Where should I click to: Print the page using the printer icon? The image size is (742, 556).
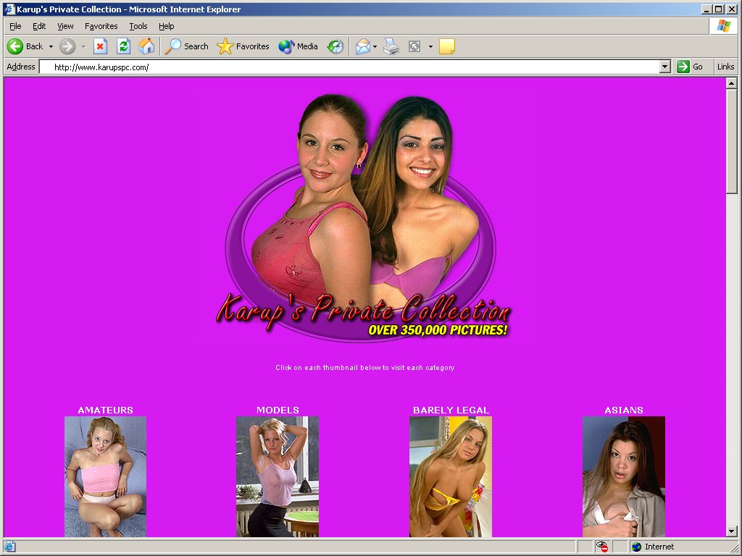click(x=391, y=46)
